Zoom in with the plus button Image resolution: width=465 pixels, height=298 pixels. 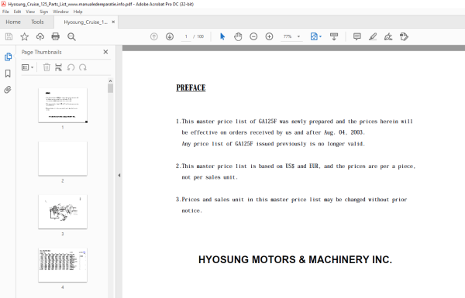tap(269, 36)
